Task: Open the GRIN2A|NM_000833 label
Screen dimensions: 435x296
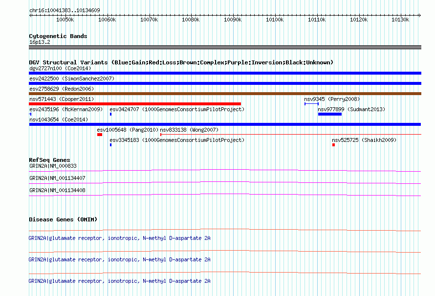Action: 53,166
